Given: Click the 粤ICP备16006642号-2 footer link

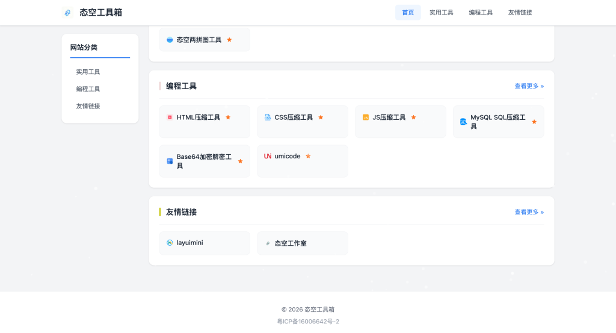Looking at the screenshot, I should [308, 321].
